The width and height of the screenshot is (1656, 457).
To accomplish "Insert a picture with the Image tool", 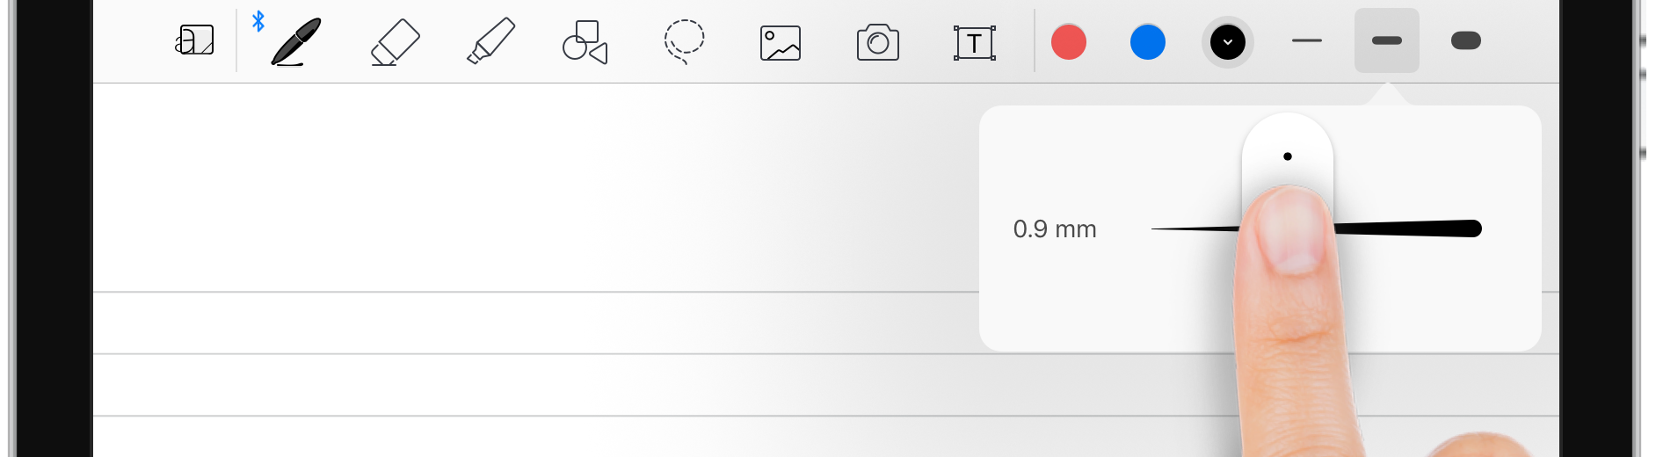I will pos(781,42).
